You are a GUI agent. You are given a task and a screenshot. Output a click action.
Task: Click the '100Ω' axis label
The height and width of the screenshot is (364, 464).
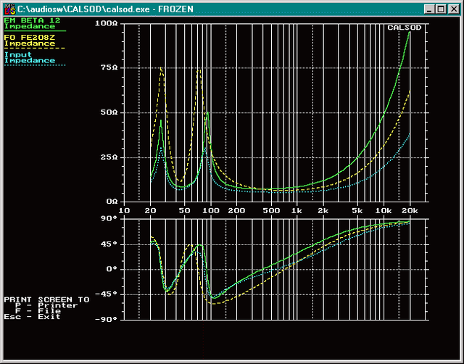pyautogui.click(x=107, y=23)
